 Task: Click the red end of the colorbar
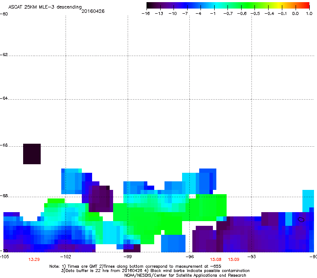coord(307,5)
